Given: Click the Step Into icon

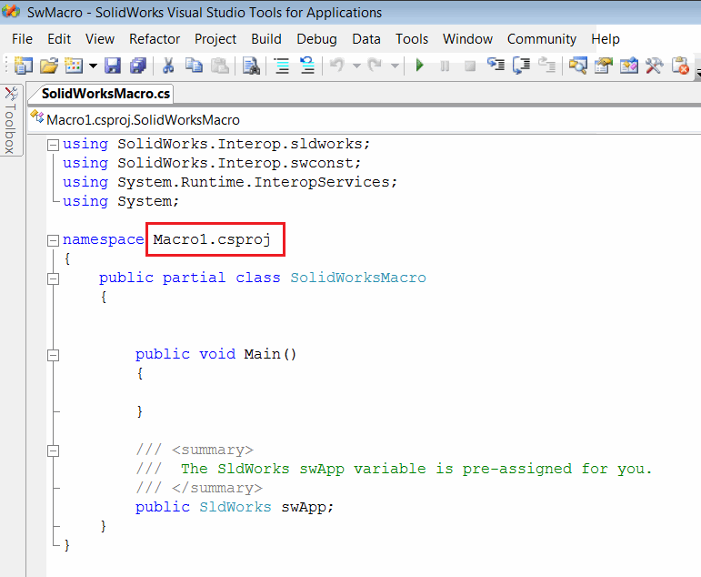Looking at the screenshot, I should tap(496, 66).
